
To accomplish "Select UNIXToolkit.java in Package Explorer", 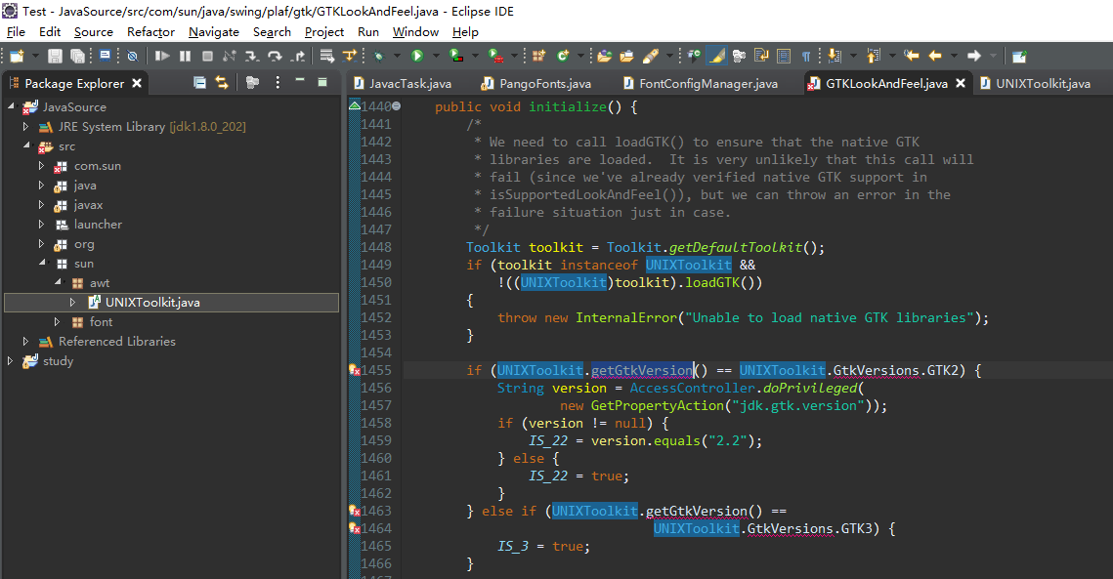I will (x=171, y=303).
